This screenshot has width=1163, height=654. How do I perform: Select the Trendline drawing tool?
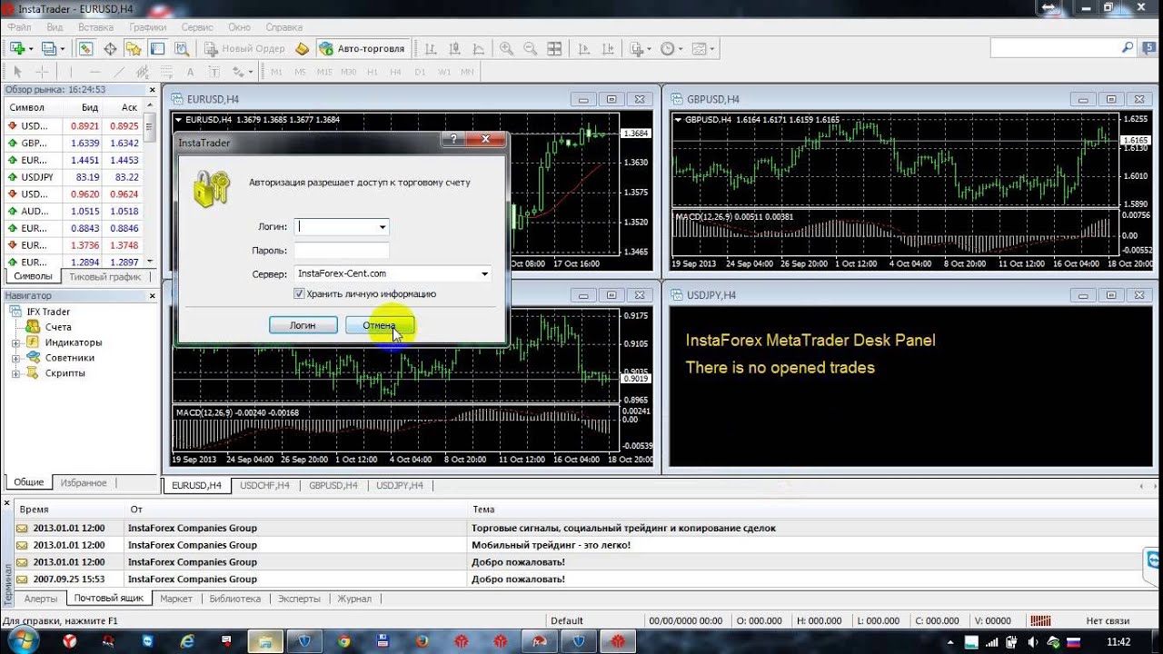pyautogui.click(x=119, y=72)
